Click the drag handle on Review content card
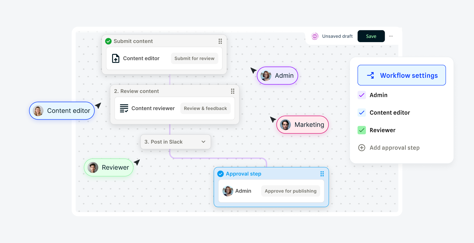474x243 pixels. tap(233, 91)
